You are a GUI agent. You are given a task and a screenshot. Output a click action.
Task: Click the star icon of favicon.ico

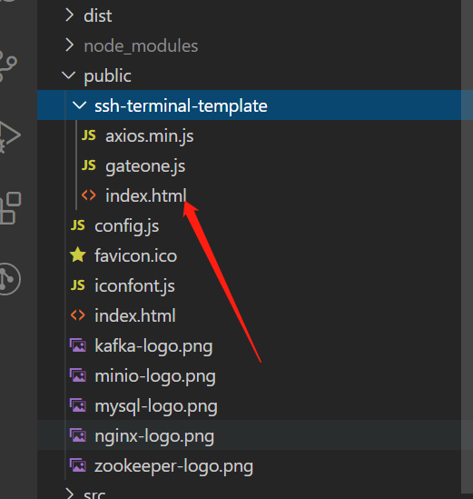pyautogui.click(x=78, y=254)
